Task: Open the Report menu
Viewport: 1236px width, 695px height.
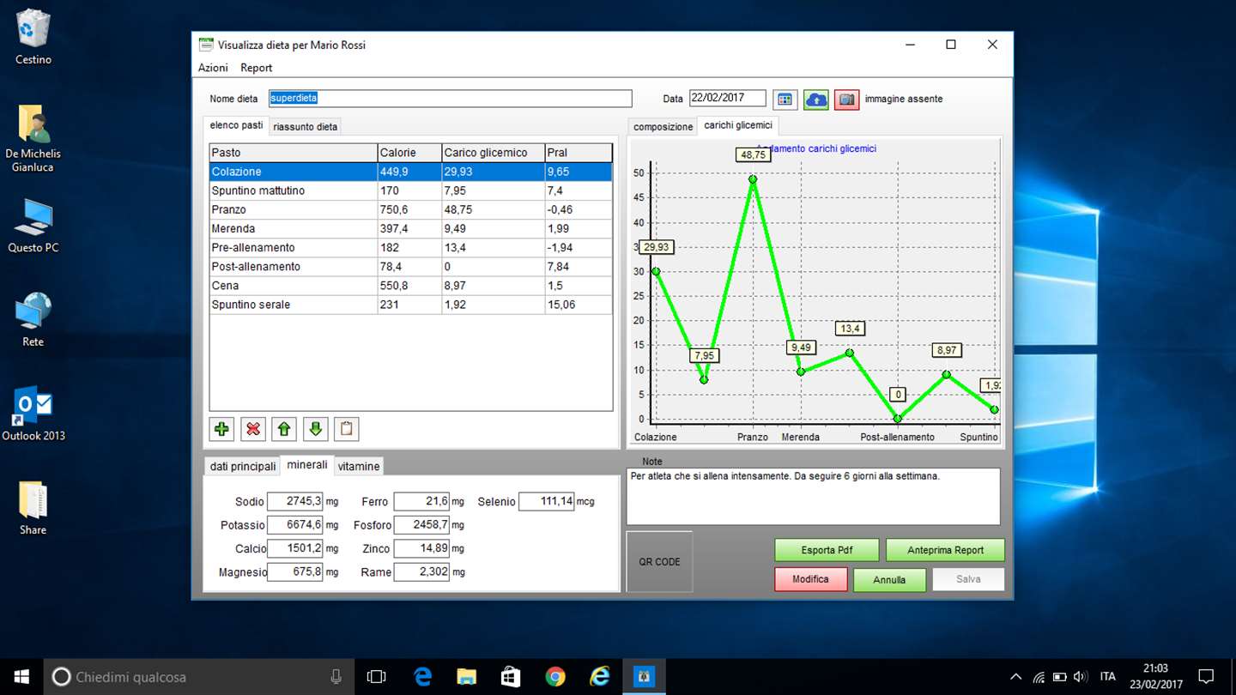Action: (x=256, y=68)
